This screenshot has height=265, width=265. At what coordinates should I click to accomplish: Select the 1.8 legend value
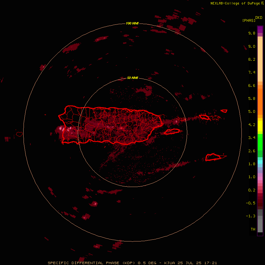pyautogui.click(x=252, y=164)
